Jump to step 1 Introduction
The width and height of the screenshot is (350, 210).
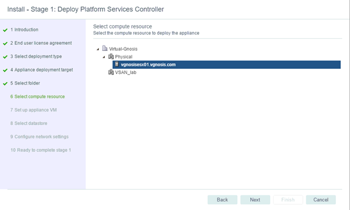(24, 30)
